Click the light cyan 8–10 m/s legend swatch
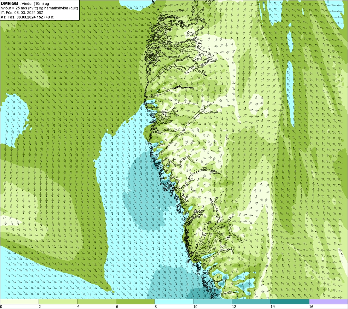This screenshot has width=348, height=309. [174, 301]
